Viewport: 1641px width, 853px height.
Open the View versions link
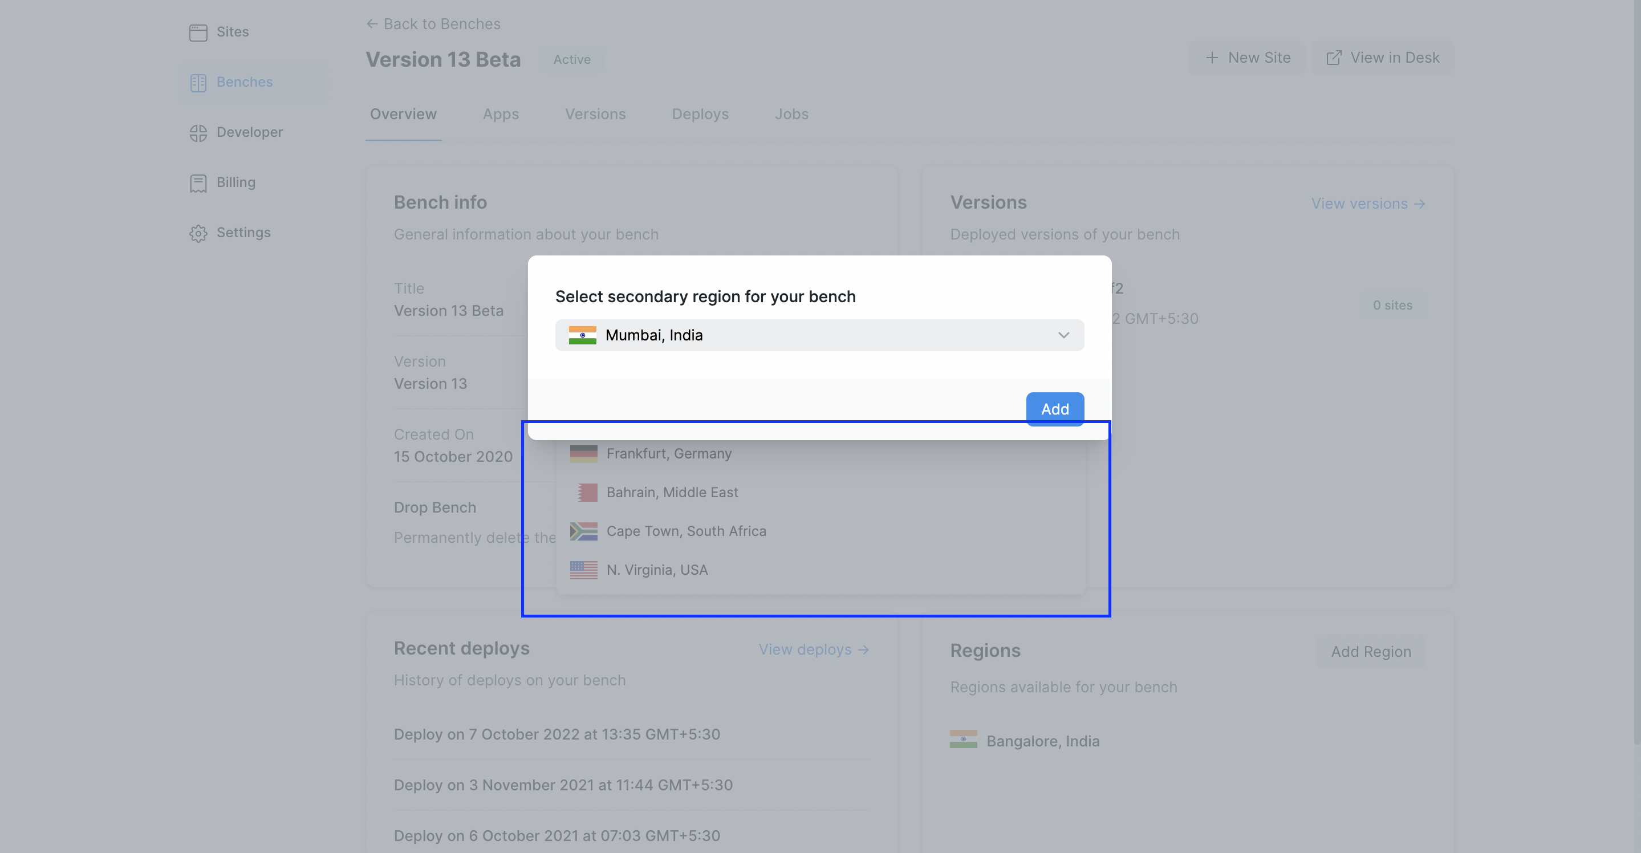(1368, 203)
